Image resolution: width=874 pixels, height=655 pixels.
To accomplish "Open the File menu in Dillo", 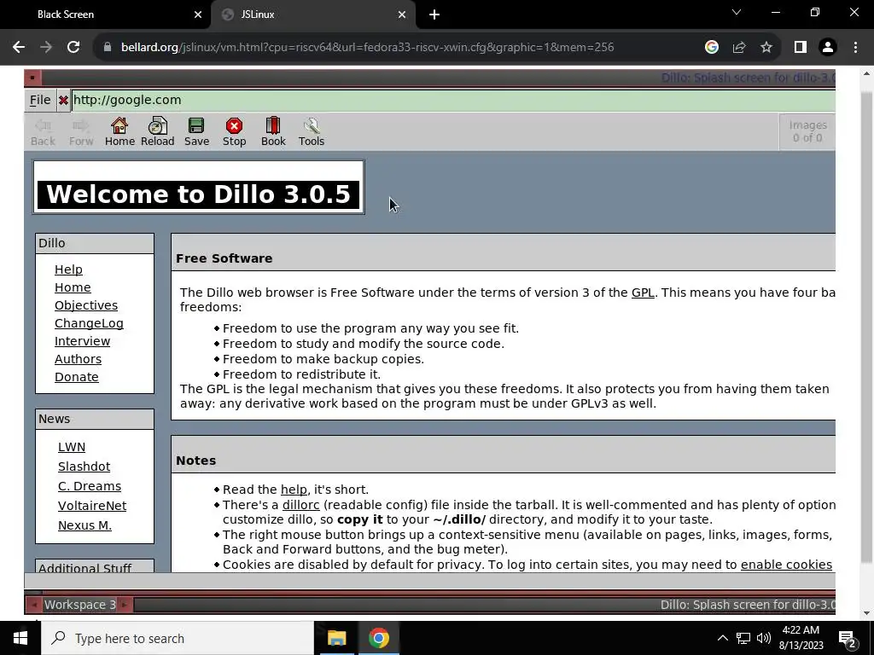I will pos(39,101).
